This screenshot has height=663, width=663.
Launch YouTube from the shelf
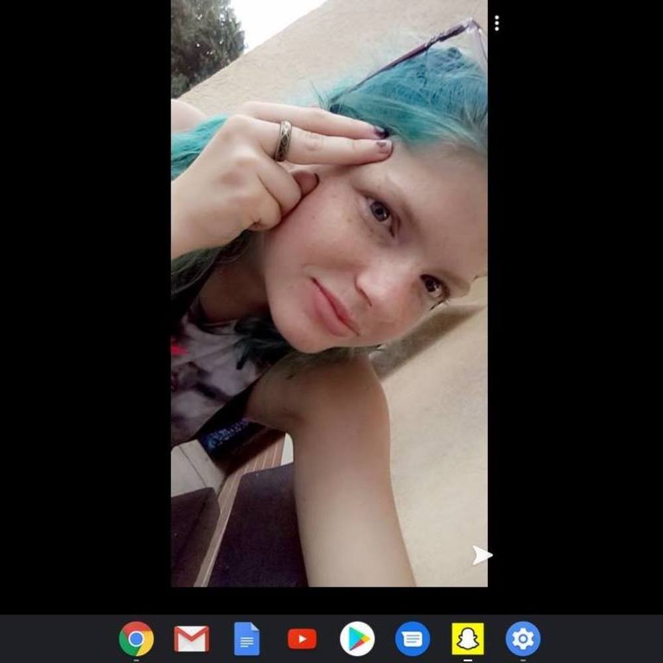(302, 639)
